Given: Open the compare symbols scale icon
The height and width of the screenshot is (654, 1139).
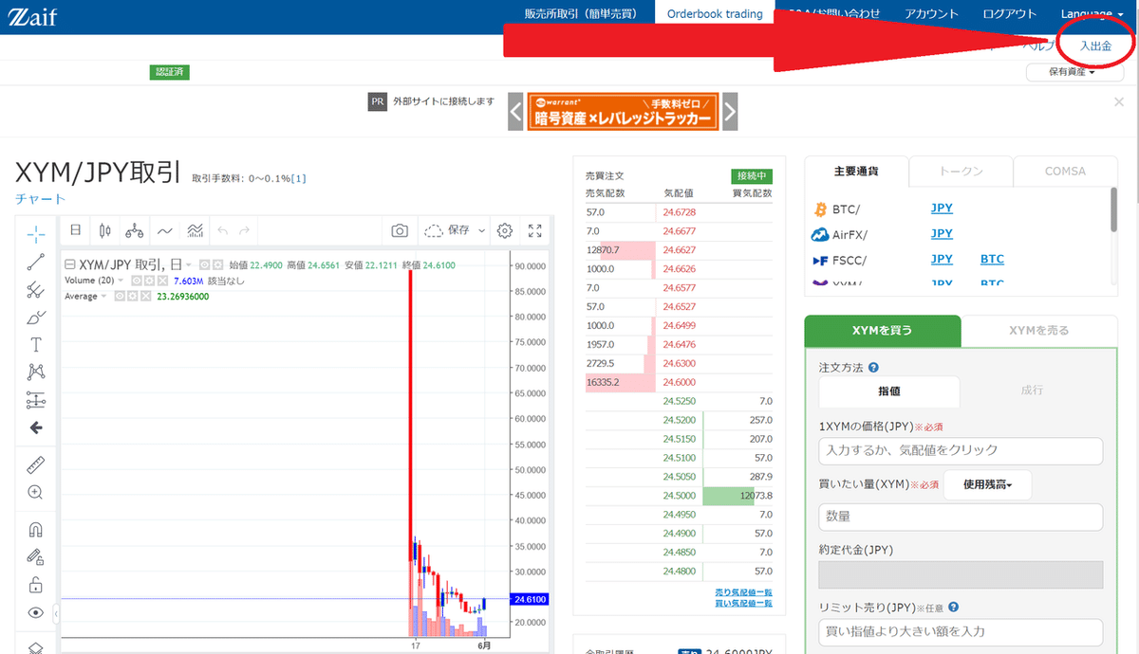Looking at the screenshot, I should [135, 229].
